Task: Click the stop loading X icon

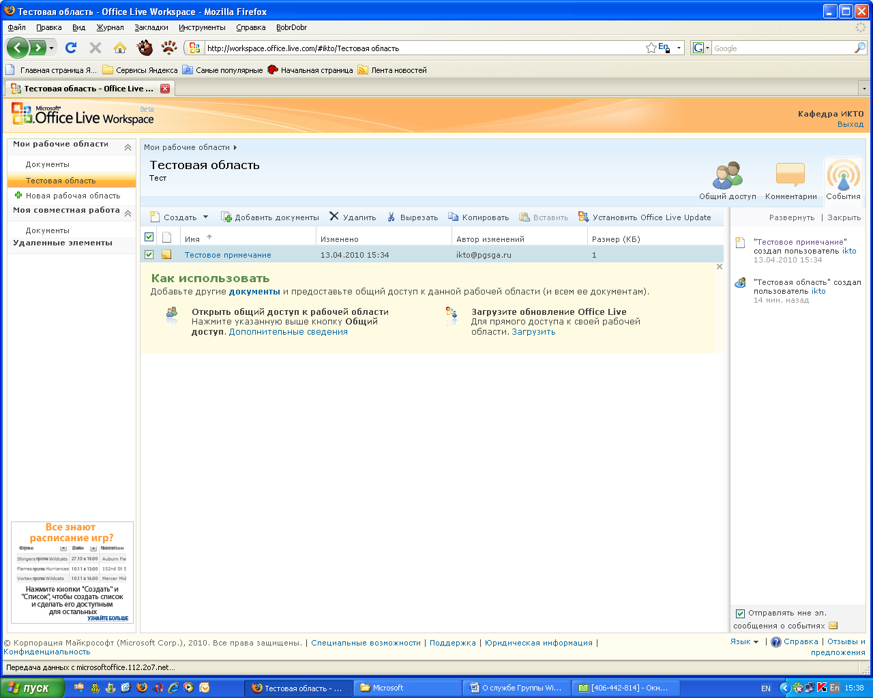Action: [x=95, y=48]
